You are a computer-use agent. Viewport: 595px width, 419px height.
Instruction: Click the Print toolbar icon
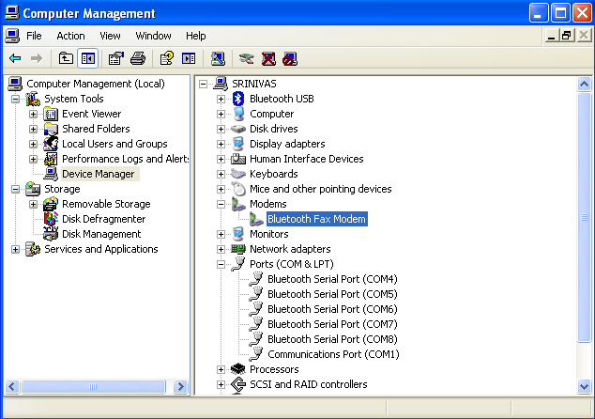138,58
